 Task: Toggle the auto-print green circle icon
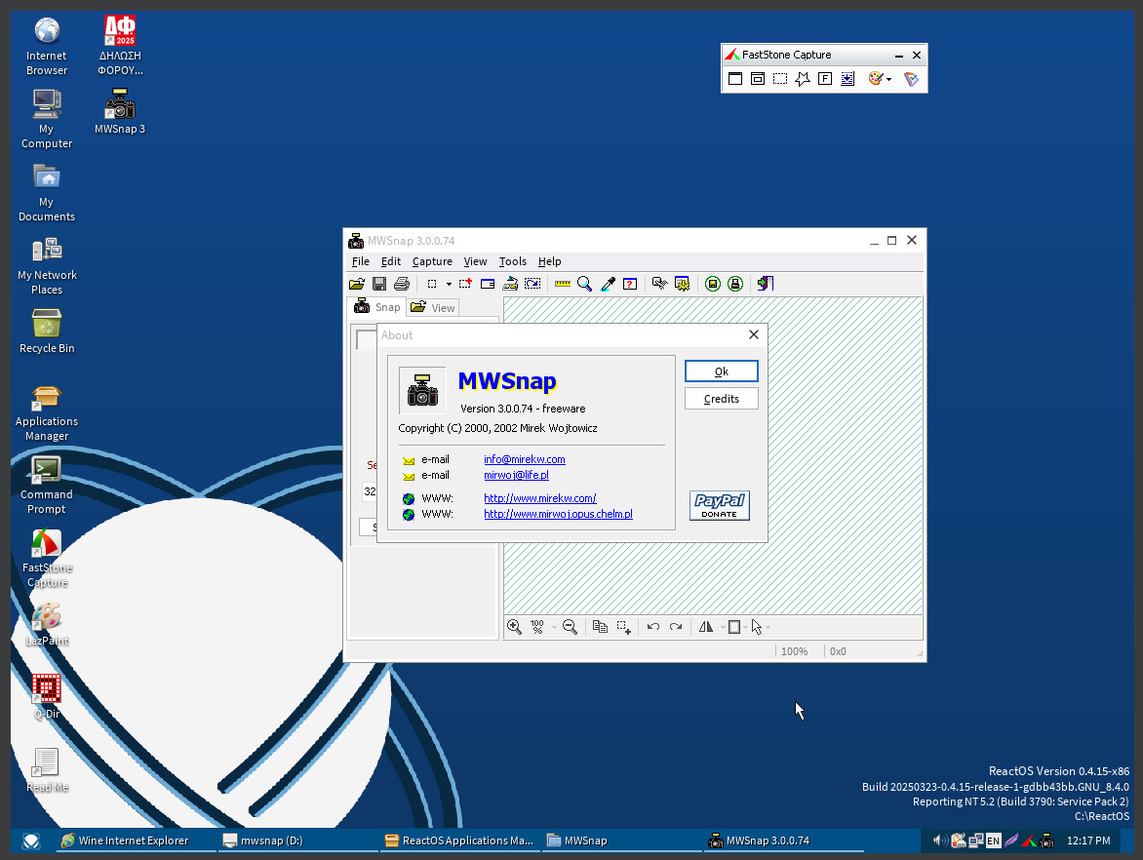click(x=735, y=284)
